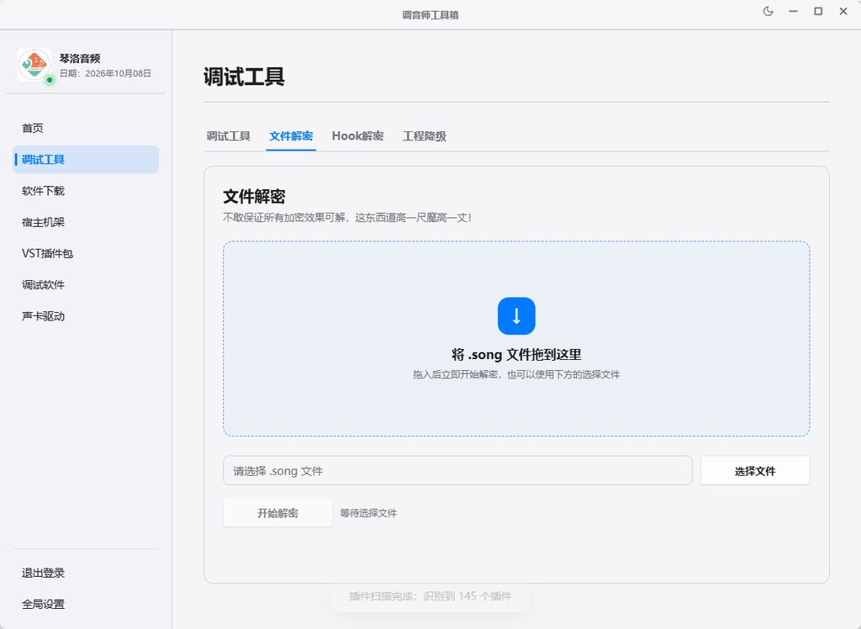Click the 琴洛音频 username text
The image size is (861, 629).
(80, 58)
